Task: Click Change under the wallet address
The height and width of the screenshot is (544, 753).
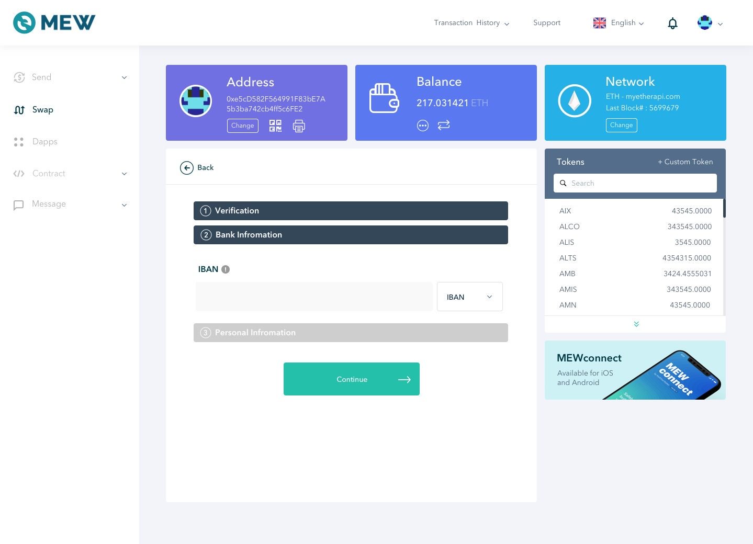Action: (x=242, y=126)
